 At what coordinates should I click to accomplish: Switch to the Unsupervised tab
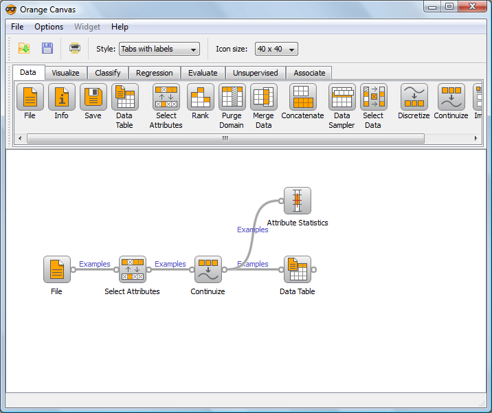(256, 73)
